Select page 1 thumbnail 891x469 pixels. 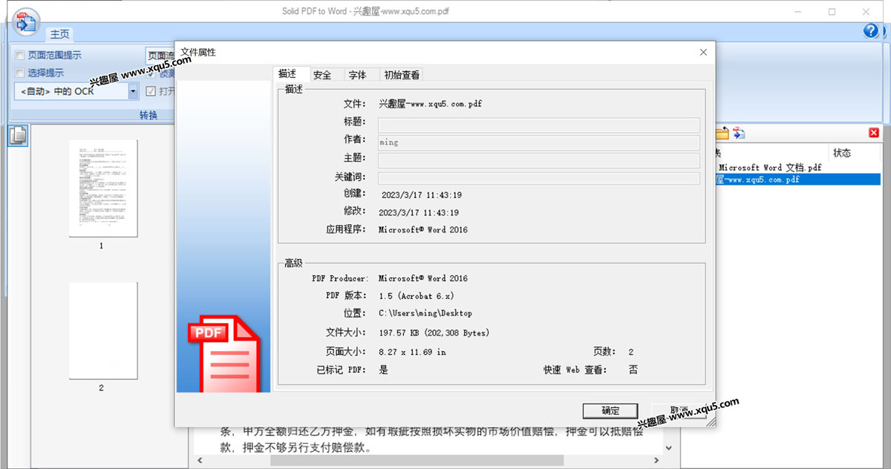tap(103, 188)
